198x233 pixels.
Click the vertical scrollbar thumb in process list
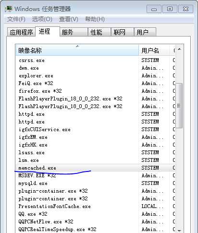(179, 106)
